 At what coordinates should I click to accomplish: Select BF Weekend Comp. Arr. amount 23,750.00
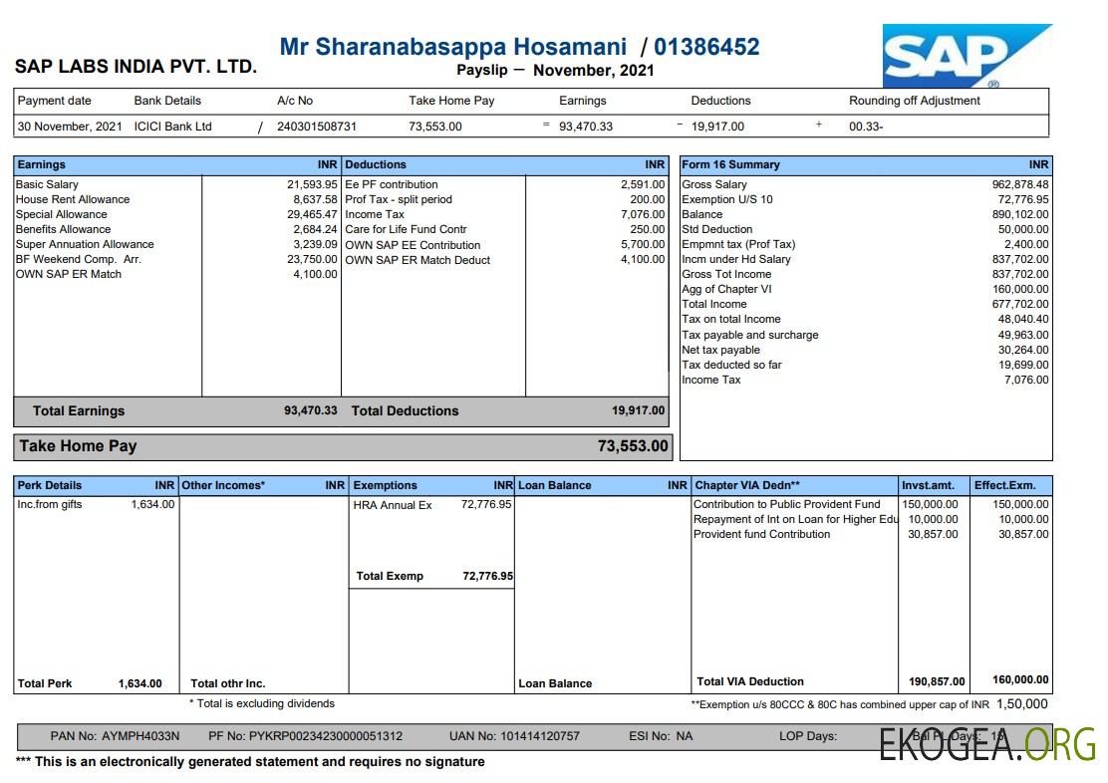pyautogui.click(x=312, y=259)
